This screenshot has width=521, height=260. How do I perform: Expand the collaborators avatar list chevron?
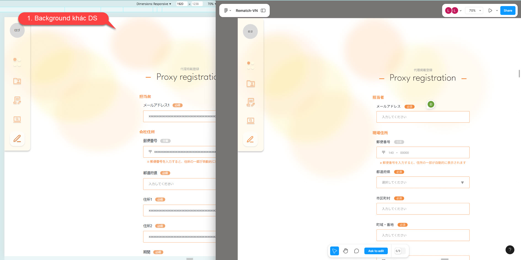pos(461,11)
